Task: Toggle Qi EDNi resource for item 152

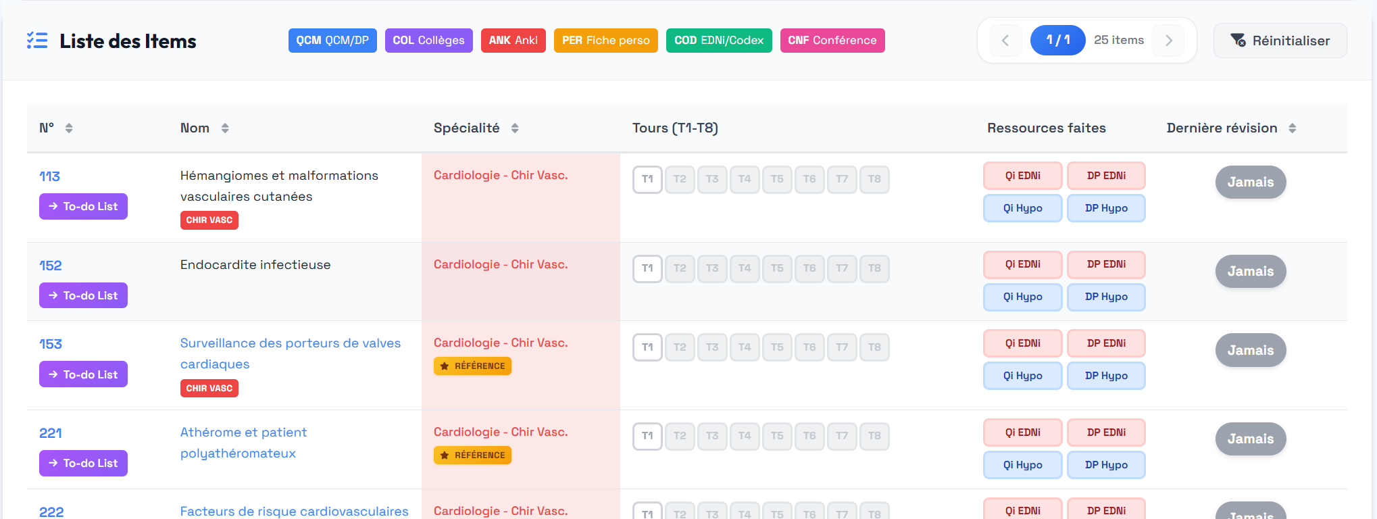Action: tap(1022, 264)
